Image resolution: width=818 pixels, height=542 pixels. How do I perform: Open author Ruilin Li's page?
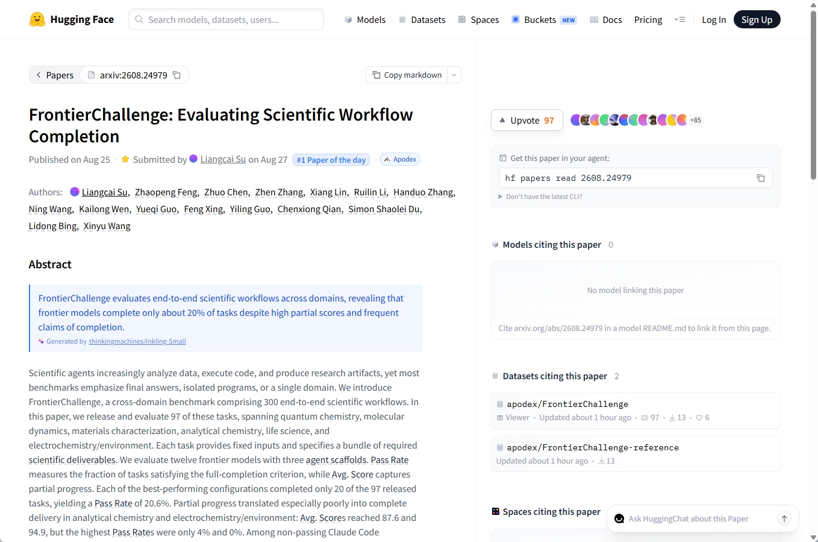[370, 192]
